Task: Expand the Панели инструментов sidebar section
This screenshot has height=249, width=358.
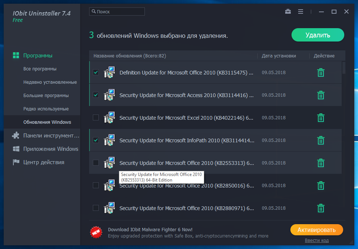Action: [51, 136]
